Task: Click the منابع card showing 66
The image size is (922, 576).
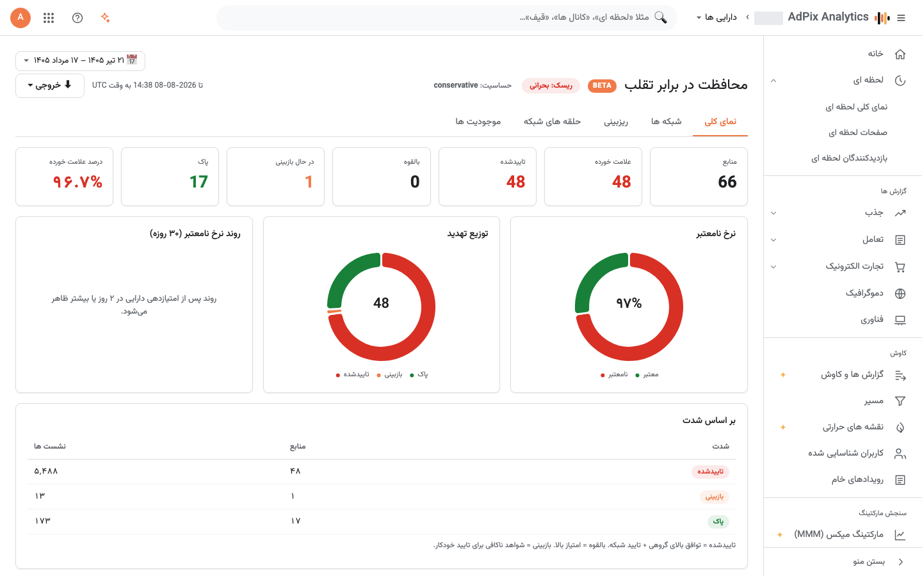Action: pos(699,177)
